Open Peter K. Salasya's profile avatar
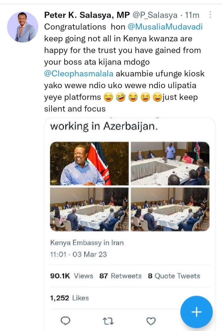 (23, 27)
